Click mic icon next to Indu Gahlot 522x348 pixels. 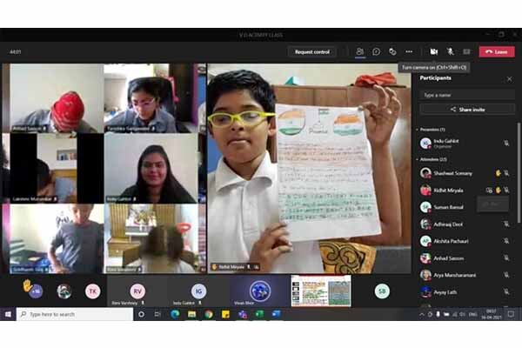[x=506, y=144]
